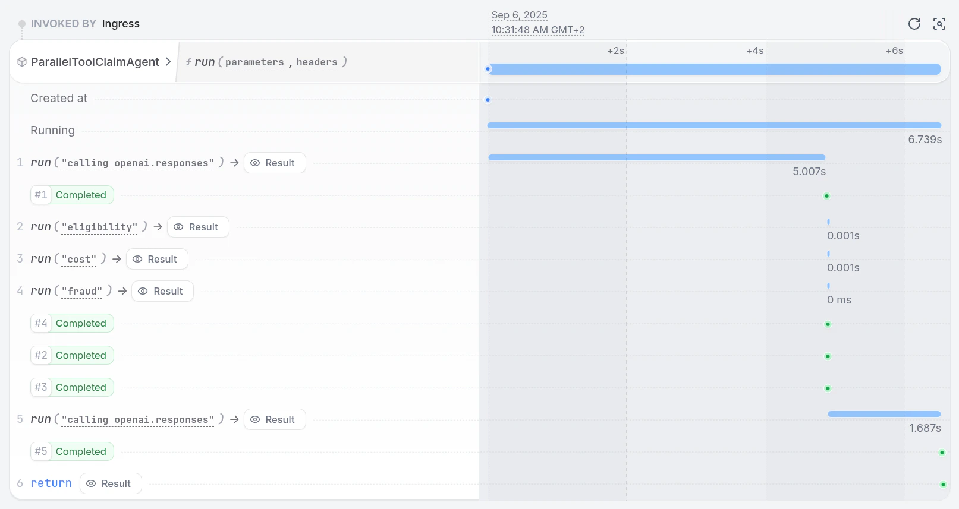Show the parameters argument of run
959x509 pixels.
tap(254, 62)
